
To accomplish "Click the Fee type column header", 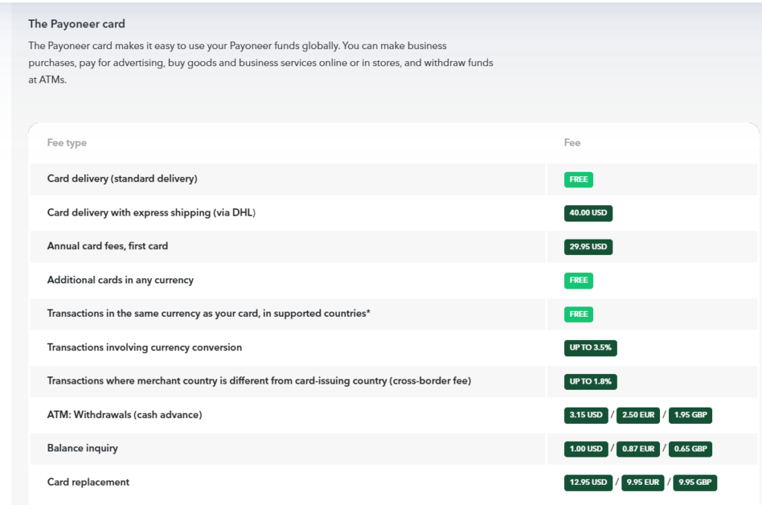I will [x=66, y=143].
